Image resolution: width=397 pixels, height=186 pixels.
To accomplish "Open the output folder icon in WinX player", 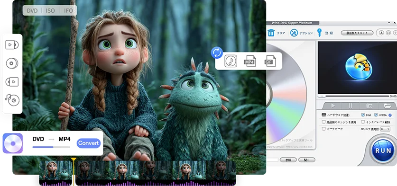I will coord(387,106).
